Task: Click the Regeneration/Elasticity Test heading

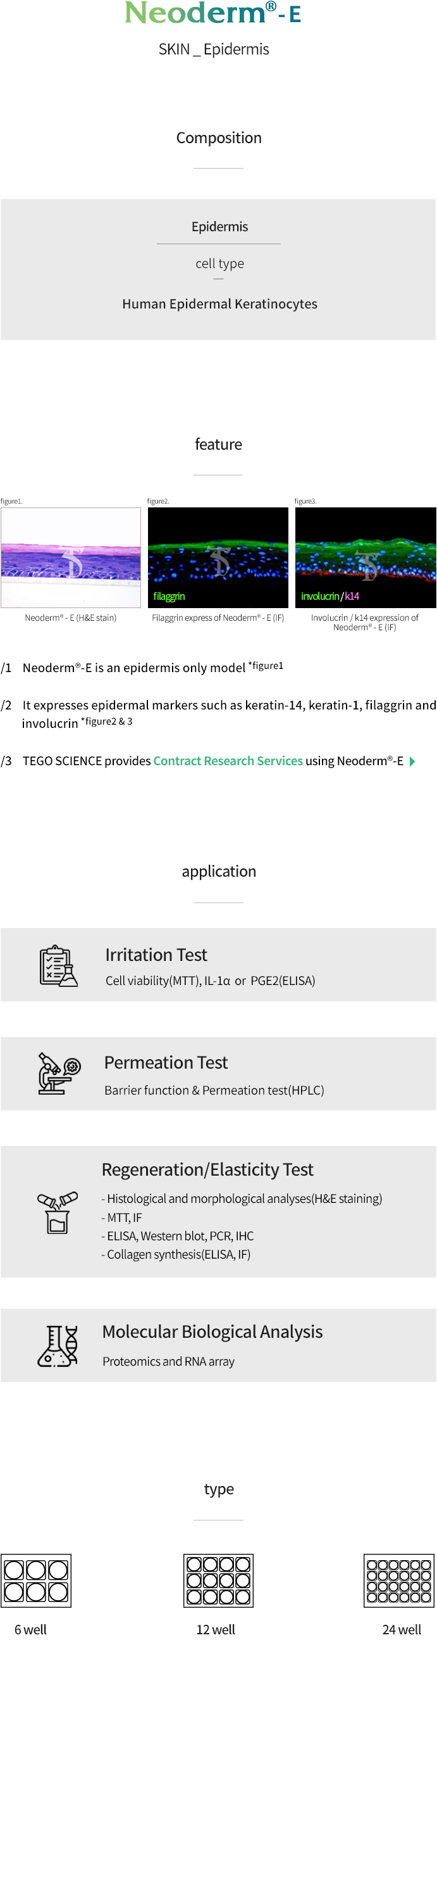Action: [x=207, y=1169]
